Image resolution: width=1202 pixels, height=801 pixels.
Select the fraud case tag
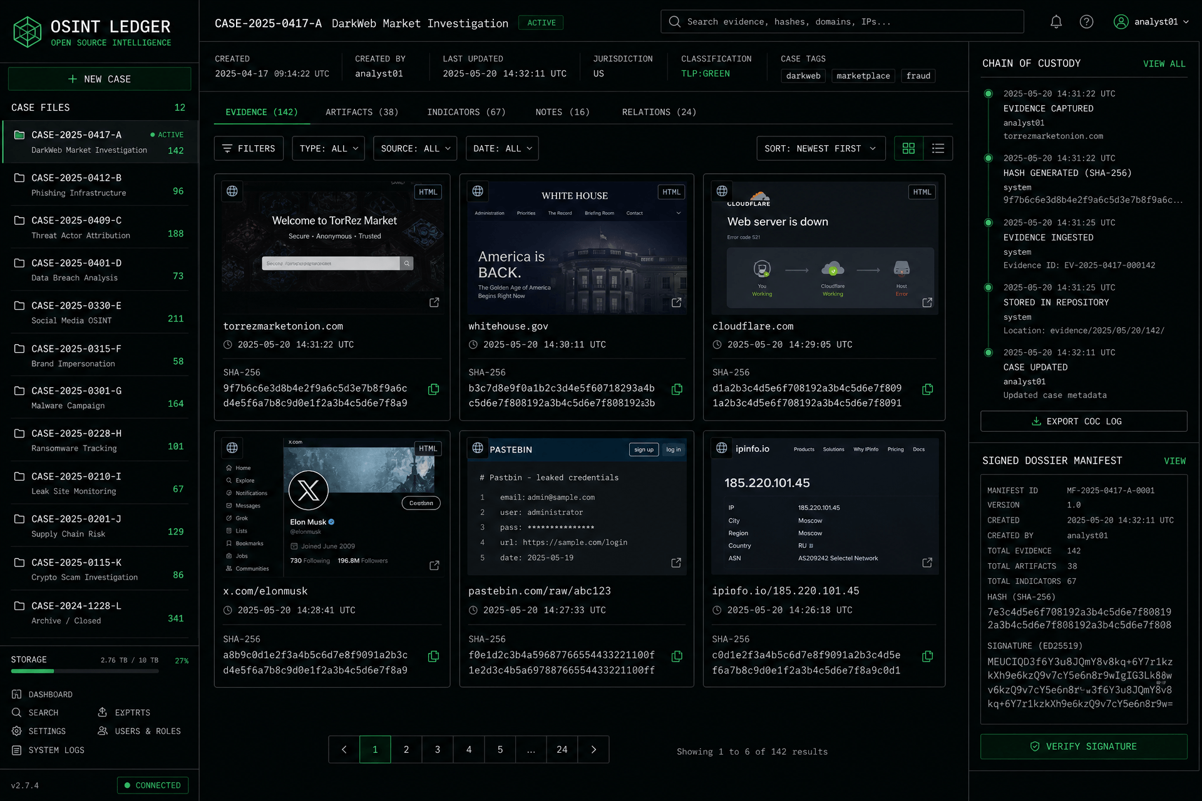pyautogui.click(x=918, y=76)
